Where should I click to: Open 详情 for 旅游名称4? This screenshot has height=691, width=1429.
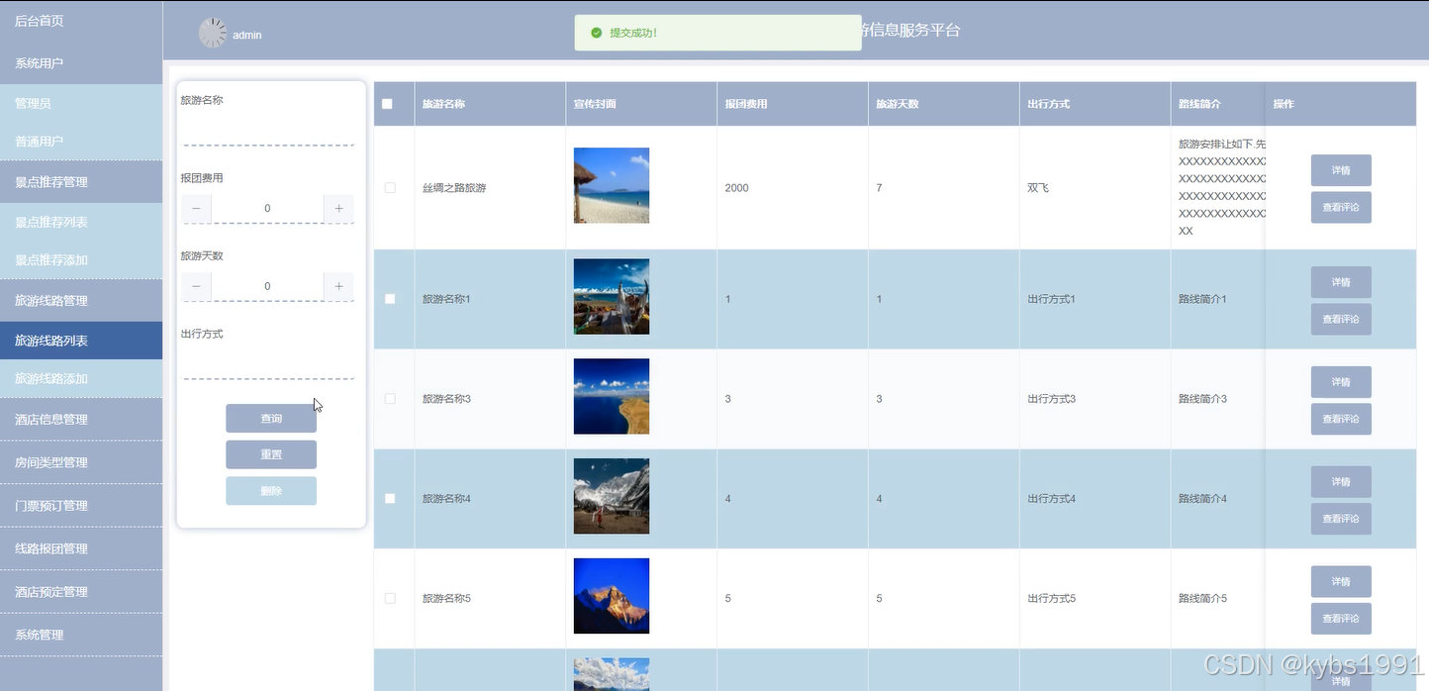coord(1341,482)
